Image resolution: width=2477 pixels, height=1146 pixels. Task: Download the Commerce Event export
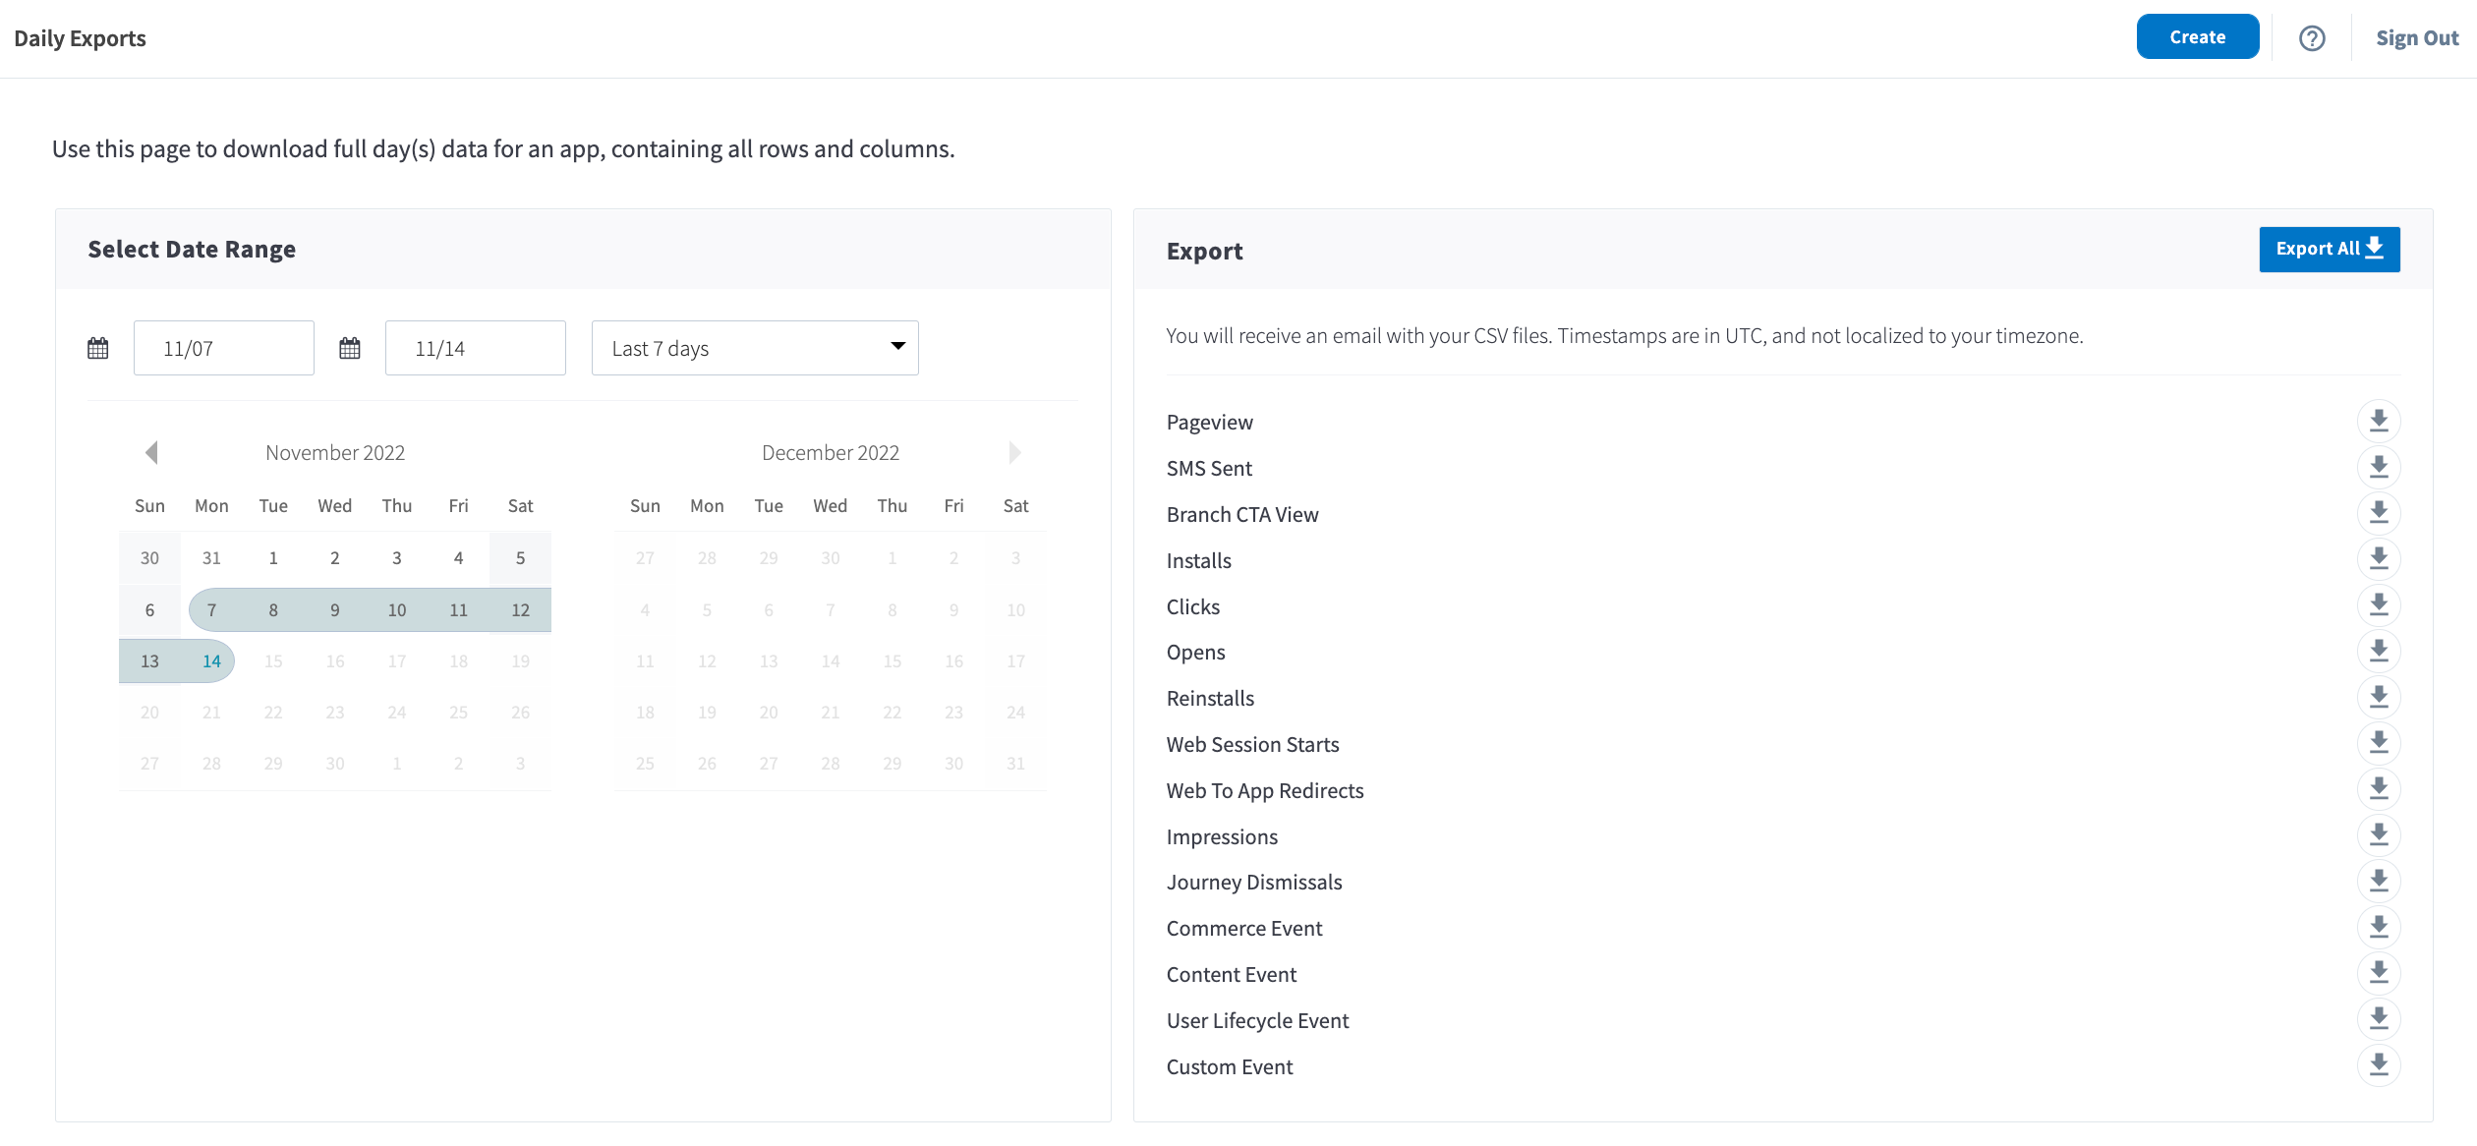(2378, 928)
